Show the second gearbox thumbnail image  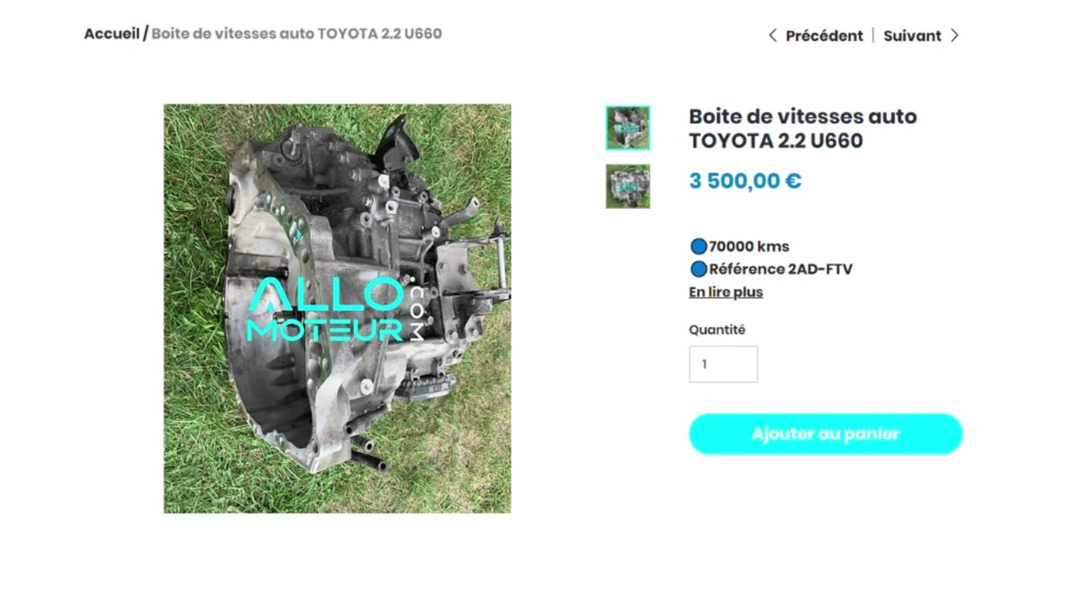[x=628, y=186]
